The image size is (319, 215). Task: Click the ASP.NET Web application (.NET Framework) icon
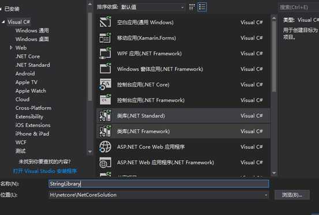pos(105,163)
